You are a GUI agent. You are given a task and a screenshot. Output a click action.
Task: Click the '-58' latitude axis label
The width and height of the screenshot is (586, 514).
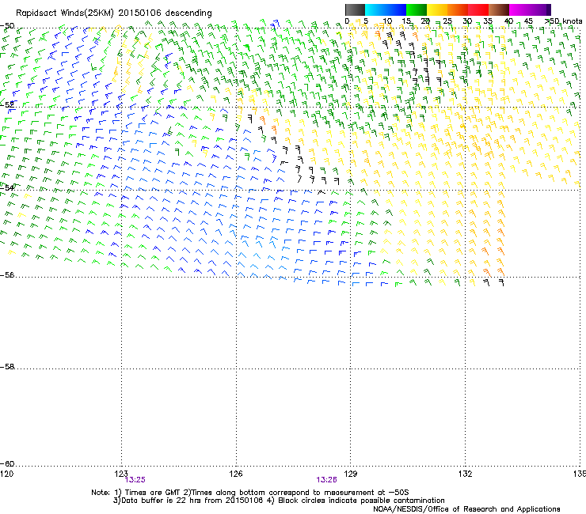[7, 367]
